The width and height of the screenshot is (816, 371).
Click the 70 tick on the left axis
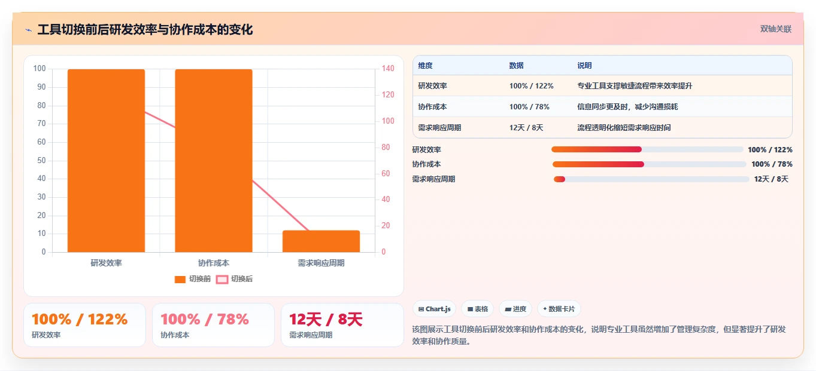pos(41,124)
